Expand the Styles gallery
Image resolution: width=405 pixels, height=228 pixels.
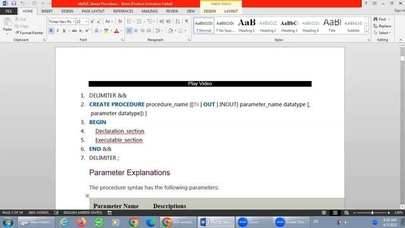(366, 32)
